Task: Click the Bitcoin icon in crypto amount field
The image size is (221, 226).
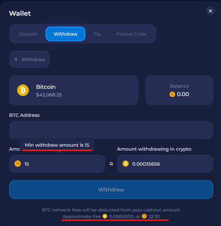Action: [x=125, y=164]
